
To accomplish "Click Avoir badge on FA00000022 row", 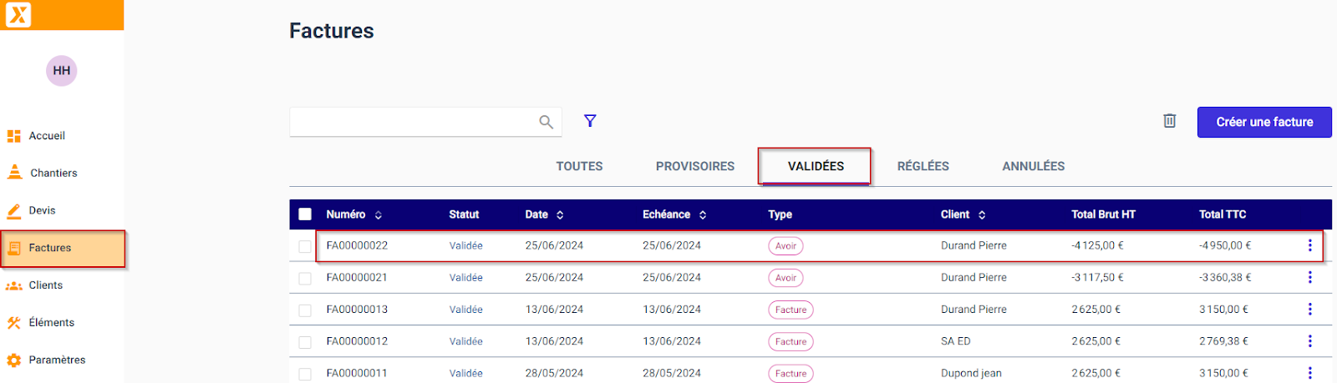I will tap(785, 246).
